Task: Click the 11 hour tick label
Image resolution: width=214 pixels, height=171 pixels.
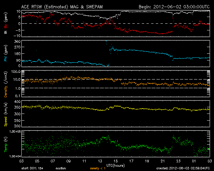Action: tap(84, 161)
